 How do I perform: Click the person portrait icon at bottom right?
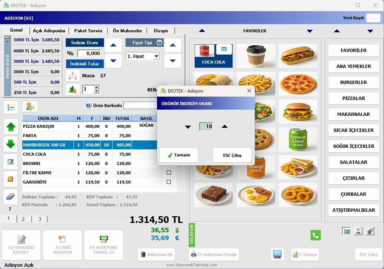[x=358, y=231]
